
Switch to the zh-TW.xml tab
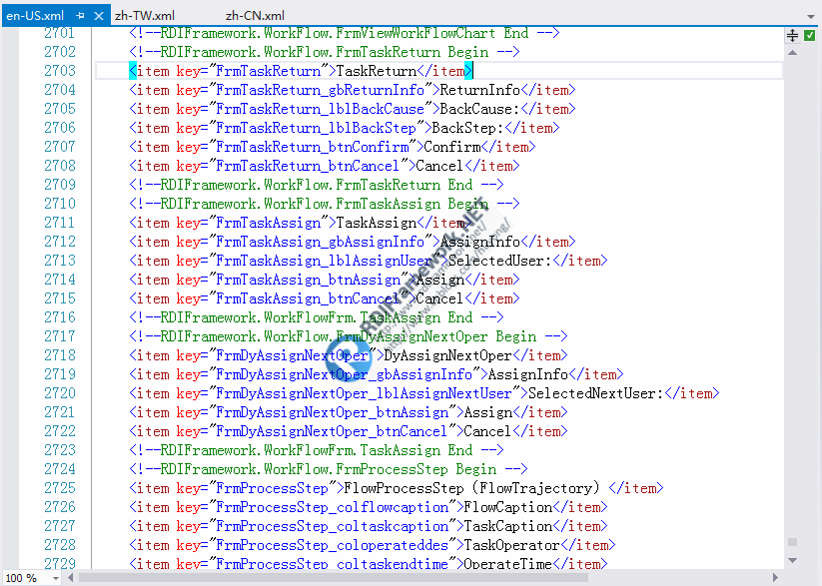(x=145, y=16)
